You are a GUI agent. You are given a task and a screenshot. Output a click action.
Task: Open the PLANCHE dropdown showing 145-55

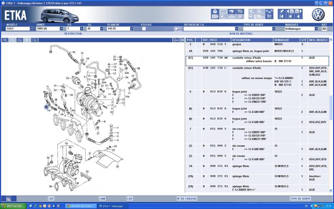tap(132, 29)
